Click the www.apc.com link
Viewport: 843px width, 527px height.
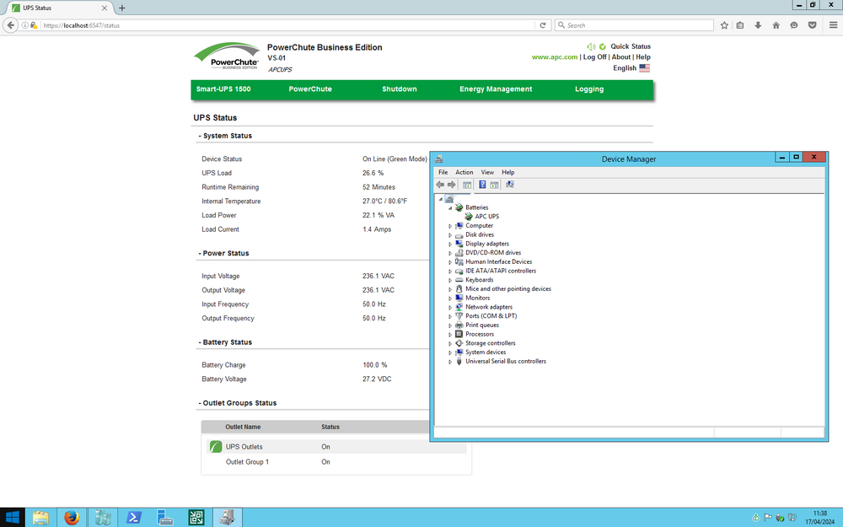[x=555, y=57]
